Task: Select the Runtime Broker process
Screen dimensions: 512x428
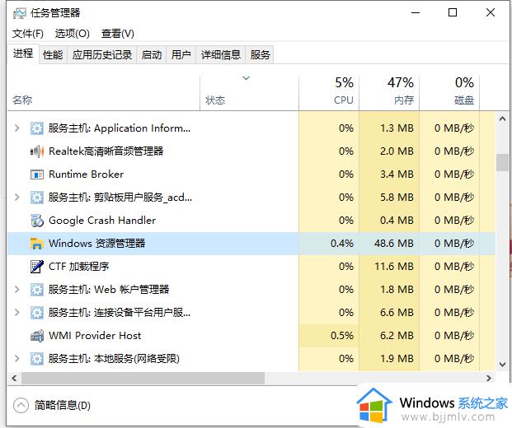Action: pos(251,174)
